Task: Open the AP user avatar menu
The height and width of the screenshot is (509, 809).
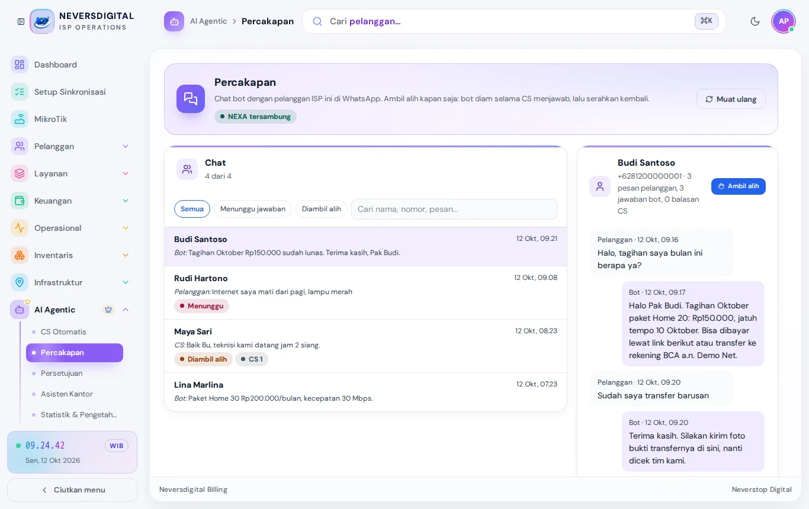Action: coord(784,21)
